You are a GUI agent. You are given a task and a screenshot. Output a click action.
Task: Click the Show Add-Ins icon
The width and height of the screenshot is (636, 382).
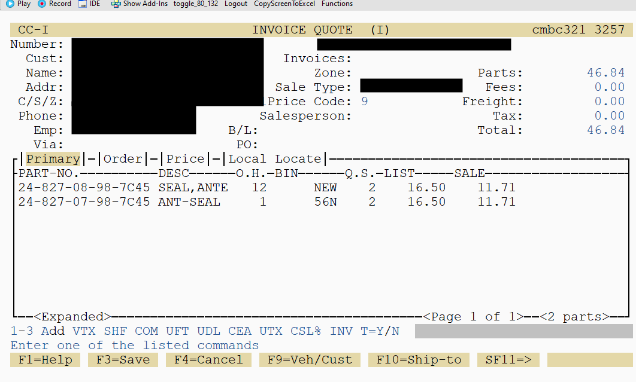[116, 4]
